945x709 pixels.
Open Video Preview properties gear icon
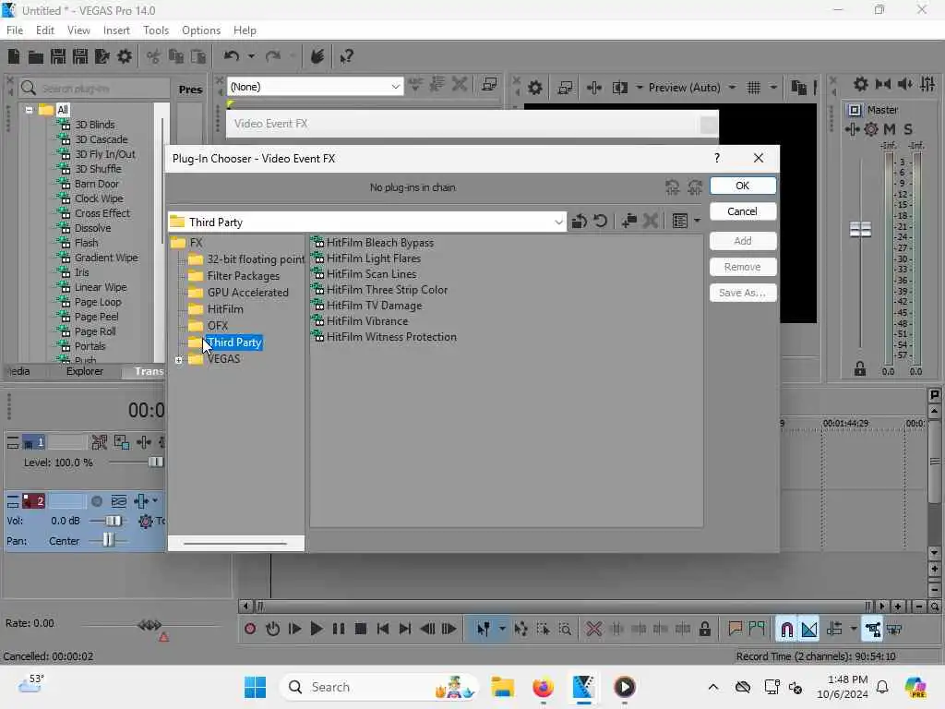(535, 88)
